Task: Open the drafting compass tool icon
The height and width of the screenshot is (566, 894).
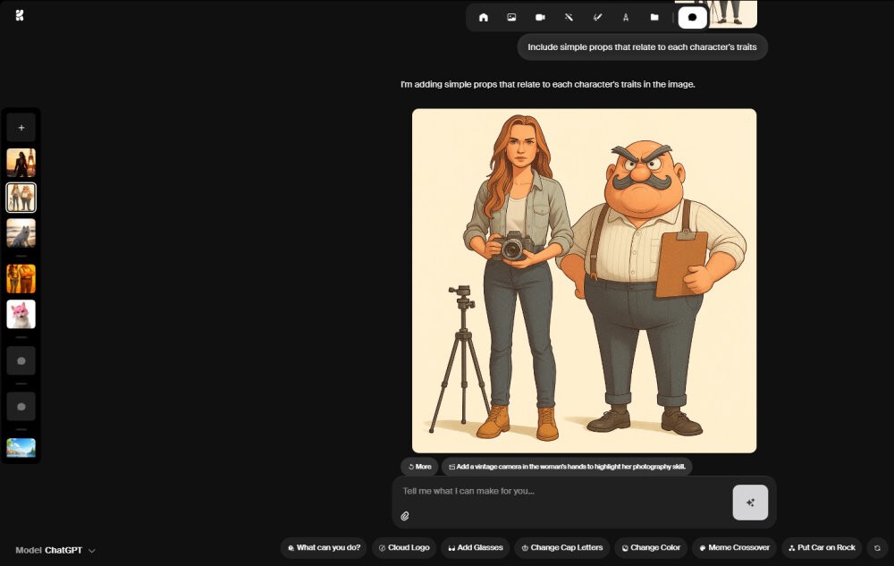Action: pos(626,17)
